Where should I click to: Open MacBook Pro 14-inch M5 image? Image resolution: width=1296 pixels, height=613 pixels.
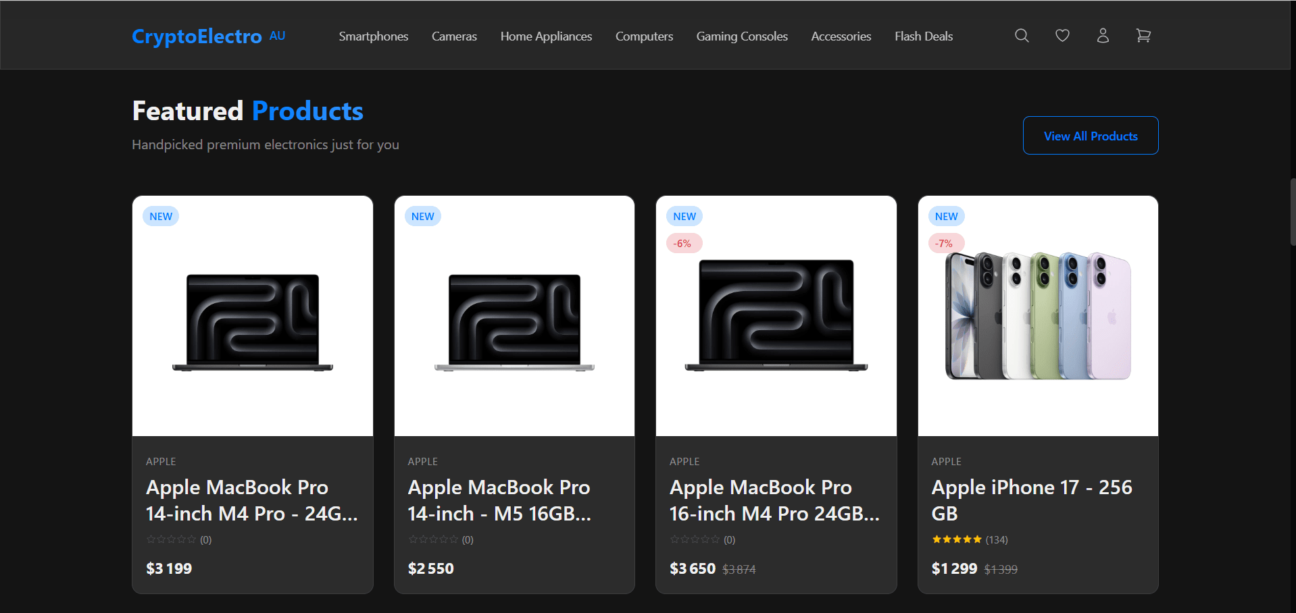[514, 316]
